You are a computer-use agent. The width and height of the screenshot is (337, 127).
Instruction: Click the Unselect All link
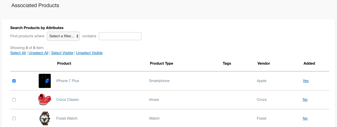pyautogui.click(x=39, y=53)
